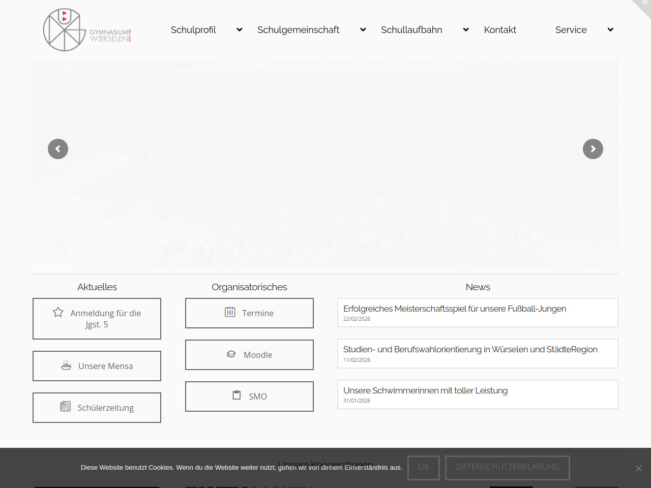Viewport: 651px width, 488px height.
Task: Go to the previous slider image
Action: [x=58, y=149]
